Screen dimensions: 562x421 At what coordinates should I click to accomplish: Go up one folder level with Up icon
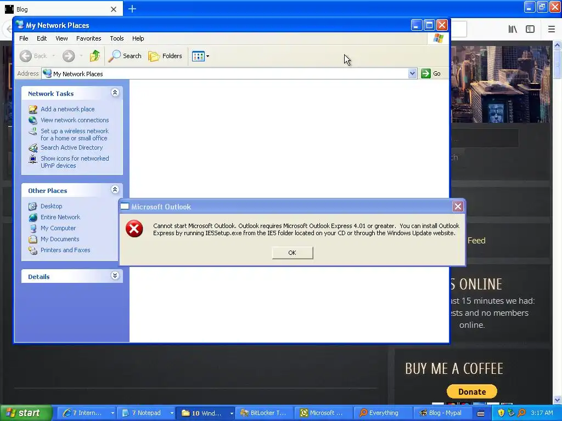(x=94, y=56)
